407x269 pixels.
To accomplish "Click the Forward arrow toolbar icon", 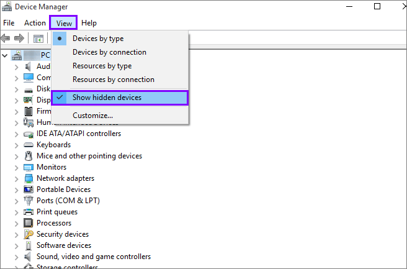I will pyautogui.click(x=19, y=39).
